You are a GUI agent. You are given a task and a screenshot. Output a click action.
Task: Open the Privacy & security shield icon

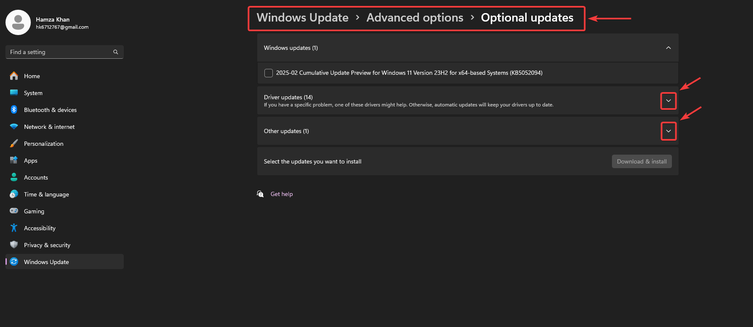[x=14, y=245]
